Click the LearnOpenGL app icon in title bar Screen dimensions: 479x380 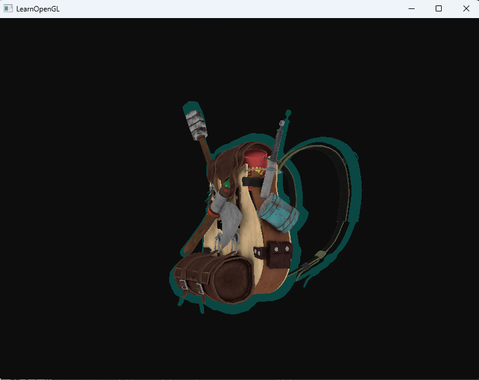click(8, 8)
